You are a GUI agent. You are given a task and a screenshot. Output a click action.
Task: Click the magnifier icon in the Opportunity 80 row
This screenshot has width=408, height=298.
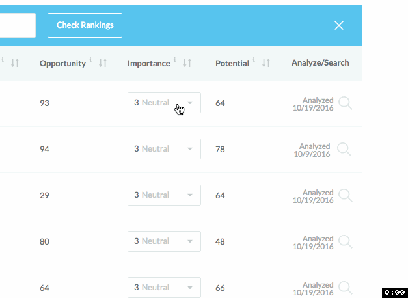(346, 242)
